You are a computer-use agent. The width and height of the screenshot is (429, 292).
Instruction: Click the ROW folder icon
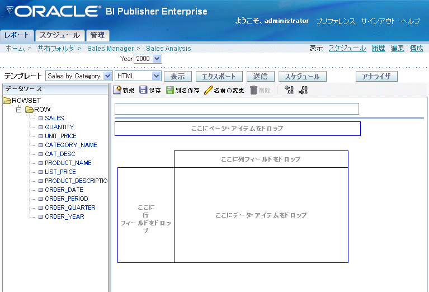coord(29,110)
